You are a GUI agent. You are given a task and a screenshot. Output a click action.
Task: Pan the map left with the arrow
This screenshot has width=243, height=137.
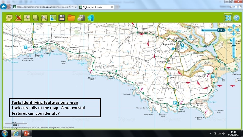pyautogui.click(x=230, y=30)
